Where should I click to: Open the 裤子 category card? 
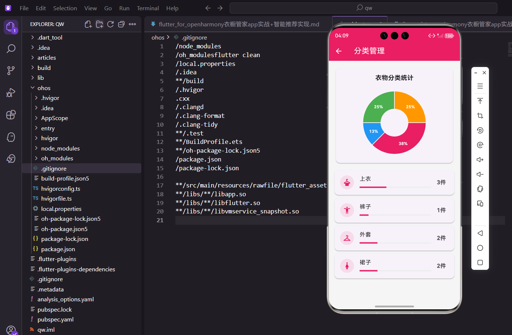394,210
